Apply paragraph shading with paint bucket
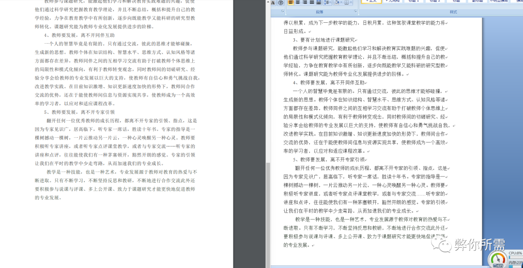Screen dimensions: 523x268 click(x=337, y=2)
